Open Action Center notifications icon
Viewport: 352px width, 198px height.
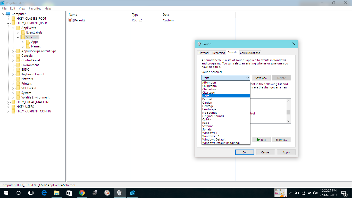(344, 193)
